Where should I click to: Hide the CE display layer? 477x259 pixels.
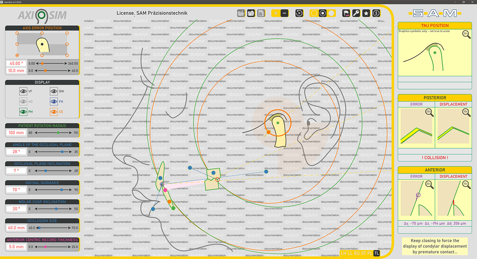tap(54, 112)
